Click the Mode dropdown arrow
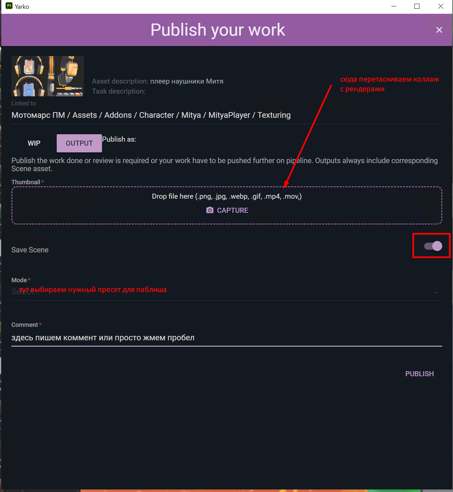 coord(436,293)
